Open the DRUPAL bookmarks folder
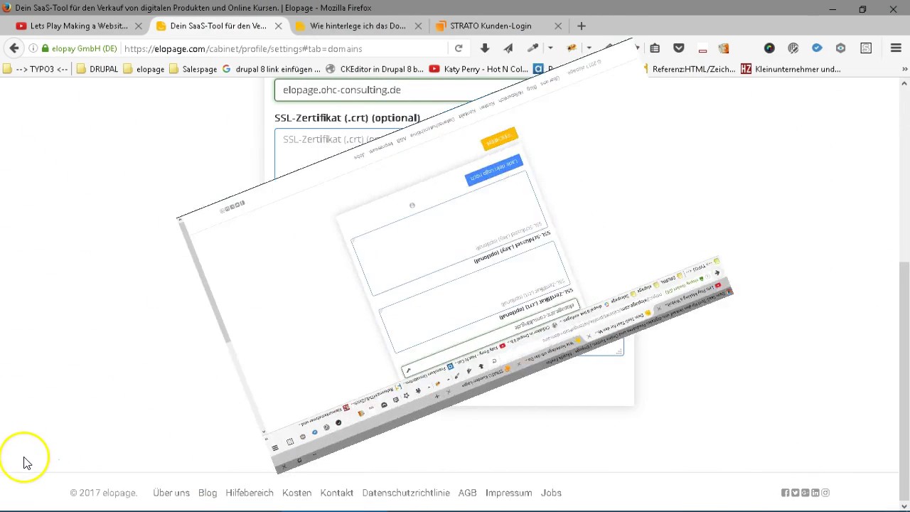This screenshot has height=512, width=910. click(x=97, y=69)
